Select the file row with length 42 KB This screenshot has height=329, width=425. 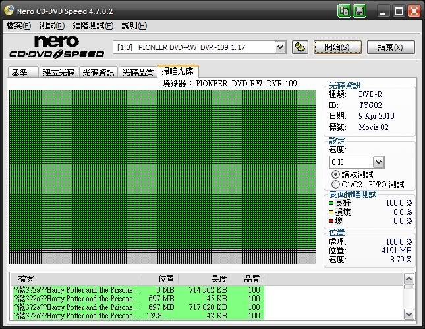[138, 316]
